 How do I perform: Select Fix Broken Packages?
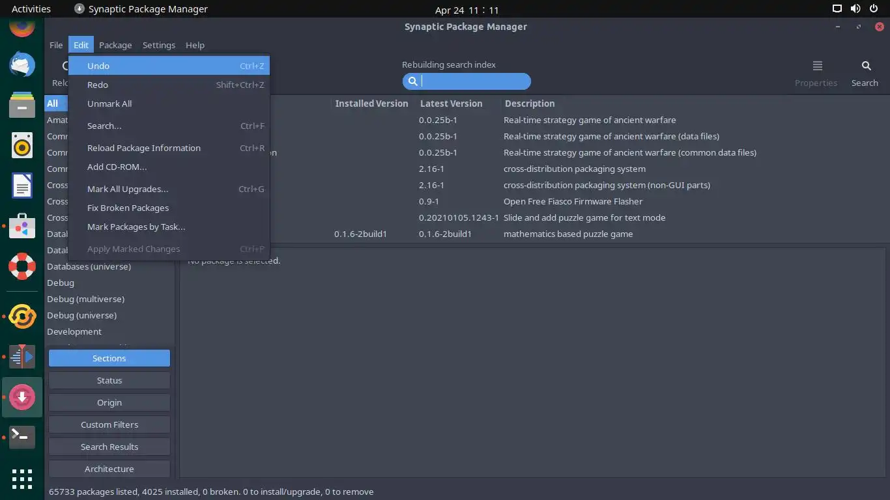pyautogui.click(x=169, y=208)
